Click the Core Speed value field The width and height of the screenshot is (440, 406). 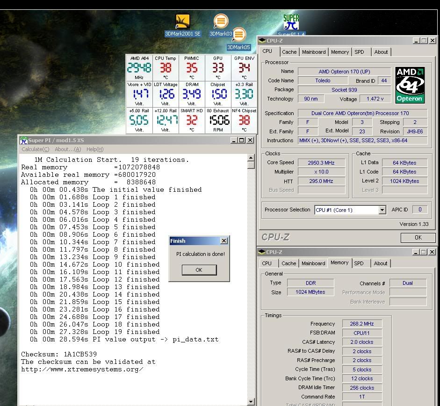point(321,163)
